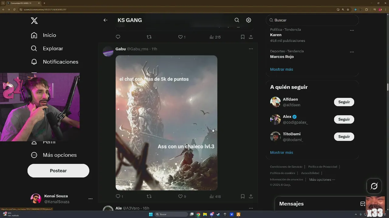This screenshot has height=218, width=389.
Task: Open Alfdaen's profile avatar
Action: click(275, 102)
